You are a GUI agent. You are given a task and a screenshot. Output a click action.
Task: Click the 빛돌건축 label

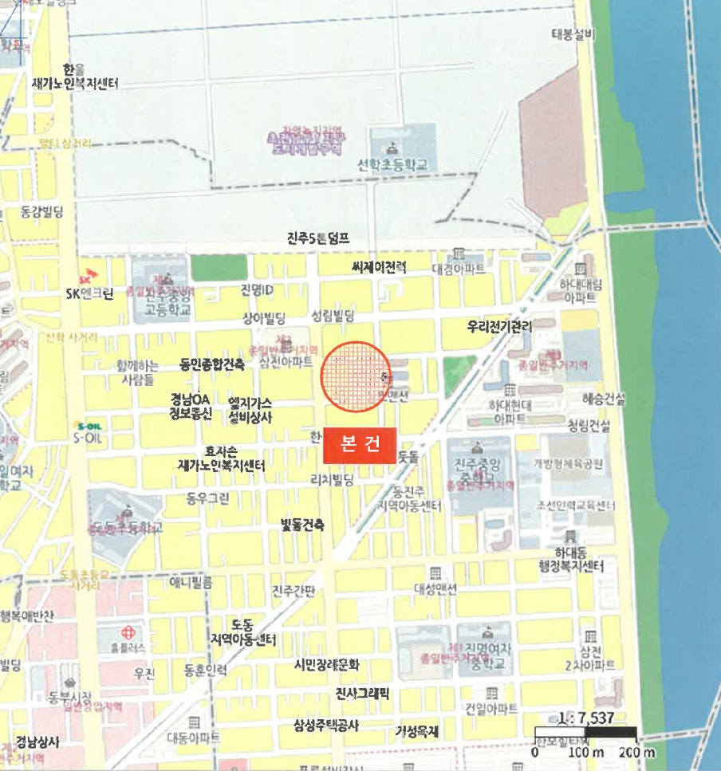click(x=302, y=525)
